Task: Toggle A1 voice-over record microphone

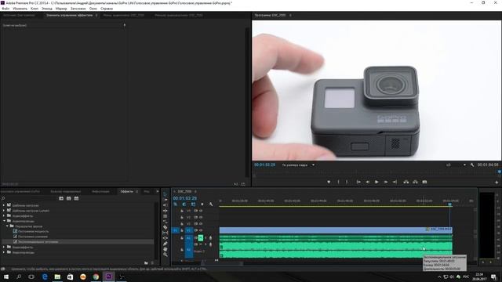Action: tap(210, 238)
